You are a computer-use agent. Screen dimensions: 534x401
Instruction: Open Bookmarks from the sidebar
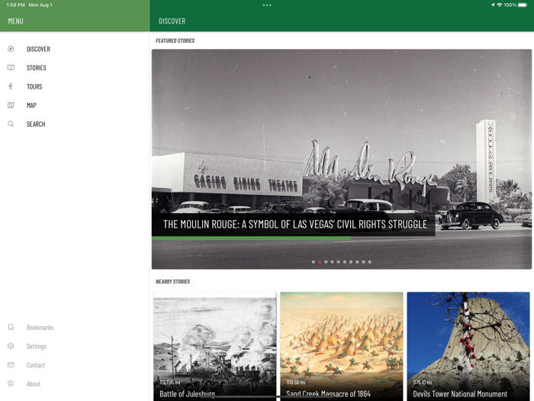tap(75, 328)
